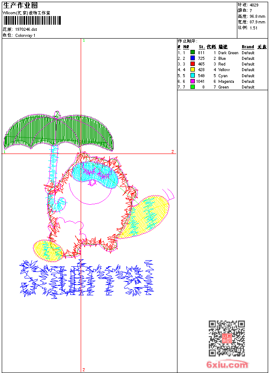Click the green umbrella in the design preview
This screenshot has height=373, width=269.
pos(59,132)
